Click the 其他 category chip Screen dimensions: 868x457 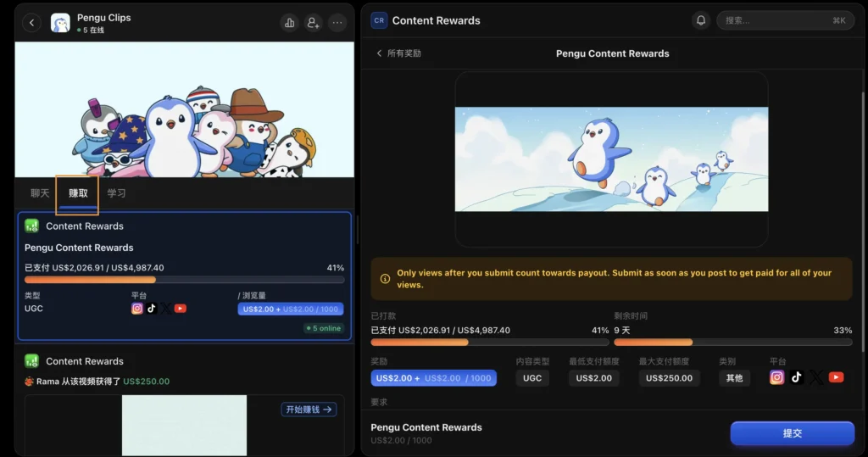click(735, 378)
